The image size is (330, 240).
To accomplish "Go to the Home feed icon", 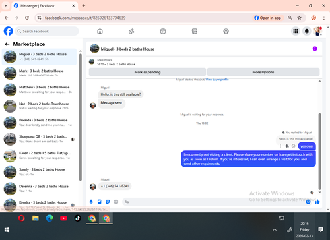I will (x=100, y=31).
